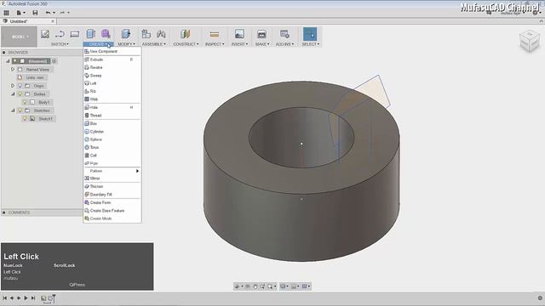Open the SKETCH dropdown menu
The image size is (545, 306).
pos(60,44)
